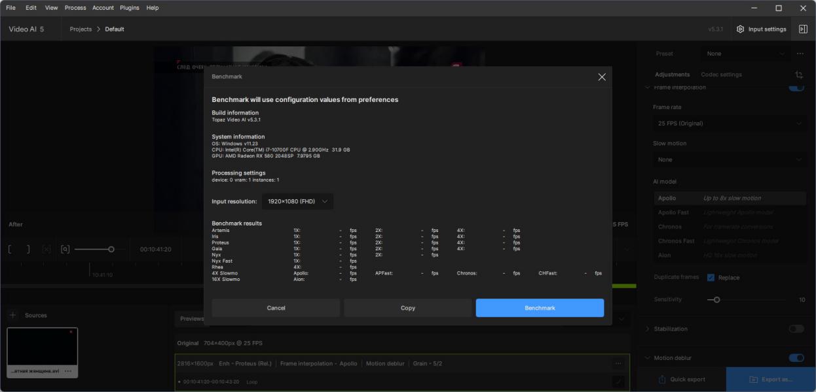Adjust the Sensitivity slider handle

(x=716, y=299)
